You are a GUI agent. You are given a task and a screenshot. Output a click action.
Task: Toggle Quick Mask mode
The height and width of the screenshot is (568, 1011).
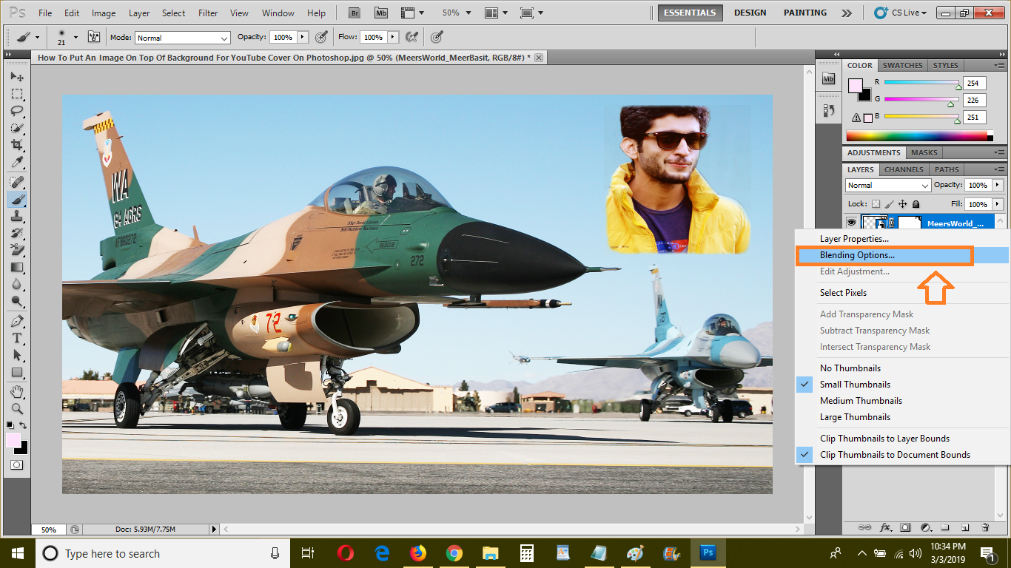click(17, 465)
